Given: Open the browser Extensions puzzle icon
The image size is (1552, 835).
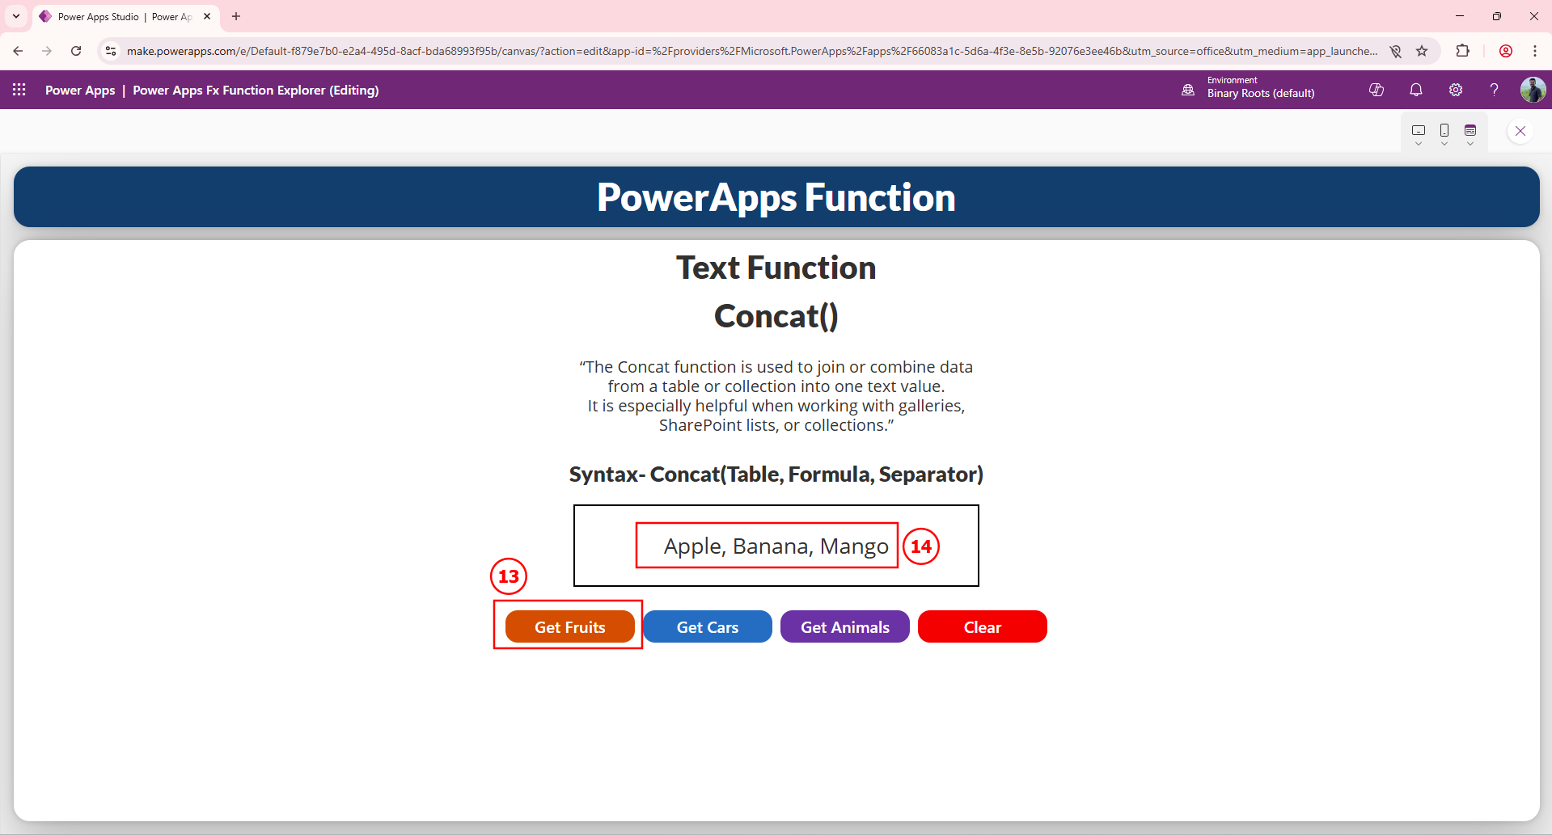Looking at the screenshot, I should pyautogui.click(x=1462, y=51).
